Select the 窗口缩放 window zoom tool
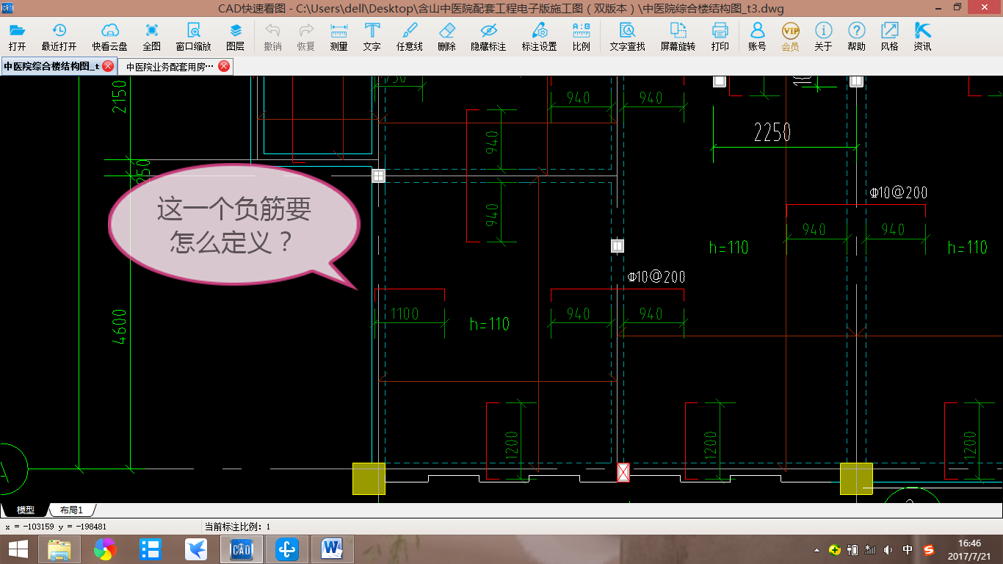 [x=193, y=37]
